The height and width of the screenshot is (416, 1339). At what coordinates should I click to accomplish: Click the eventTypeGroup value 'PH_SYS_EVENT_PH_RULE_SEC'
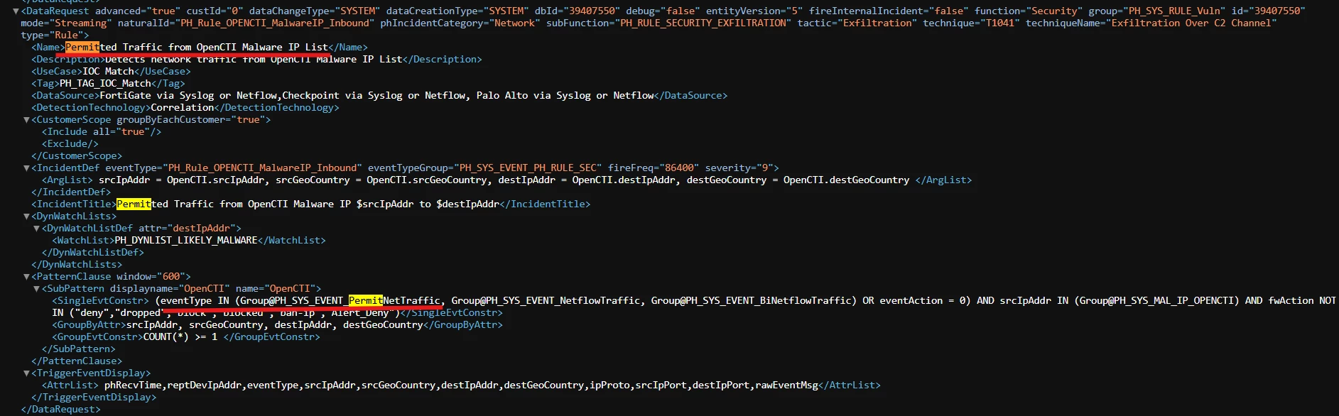pos(528,168)
